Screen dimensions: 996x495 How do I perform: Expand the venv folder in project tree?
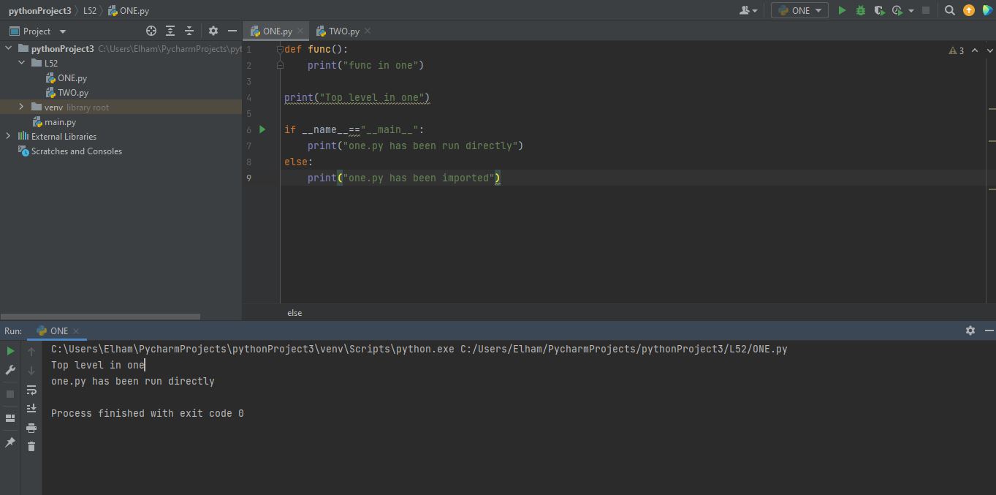[x=22, y=107]
